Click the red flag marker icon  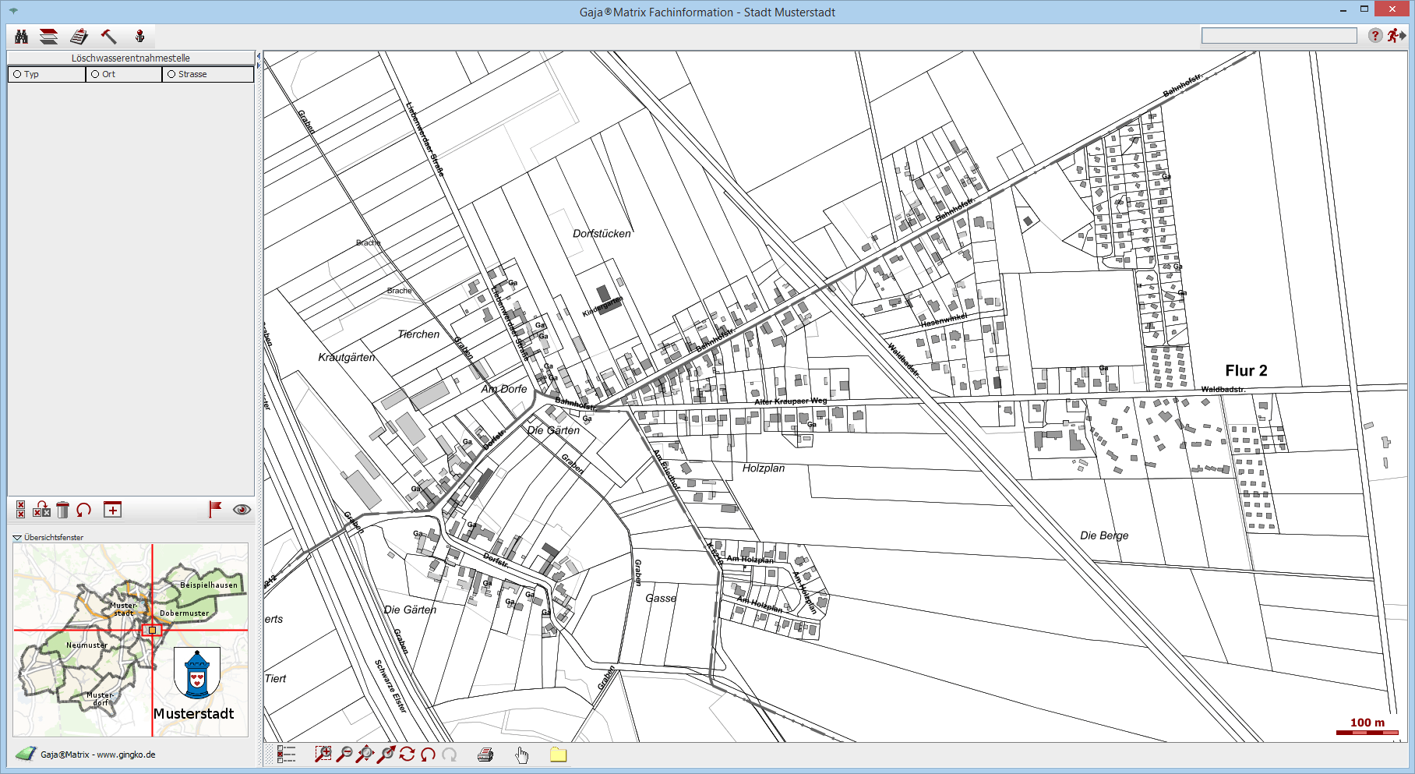[x=215, y=509]
